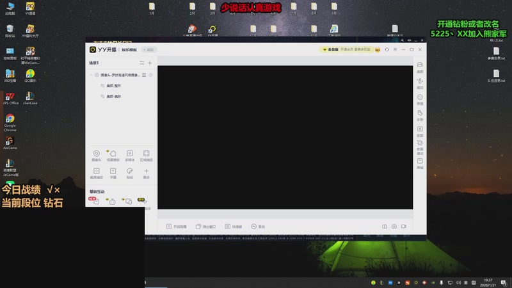Viewport: 512px width, 288px height.
Task: Add a multimedia (多媒体) source
Action: pyautogui.click(x=129, y=154)
